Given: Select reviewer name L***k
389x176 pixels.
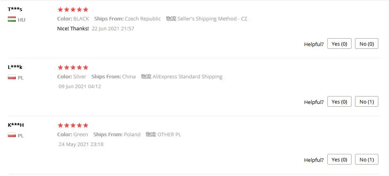Looking at the screenshot, I should [x=15, y=67].
